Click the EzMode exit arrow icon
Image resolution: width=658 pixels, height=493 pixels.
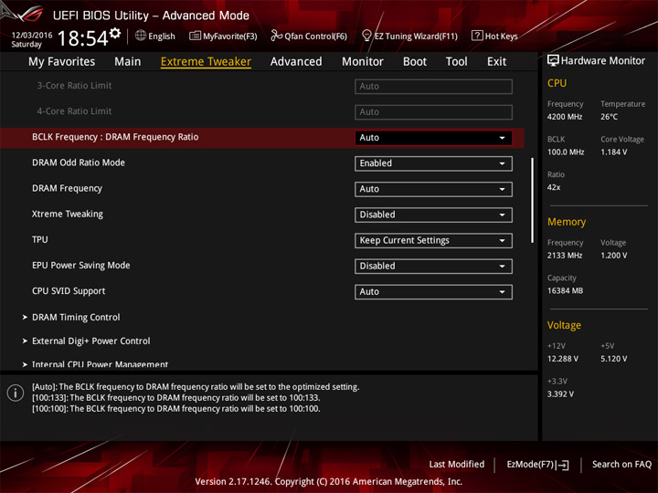coord(563,465)
